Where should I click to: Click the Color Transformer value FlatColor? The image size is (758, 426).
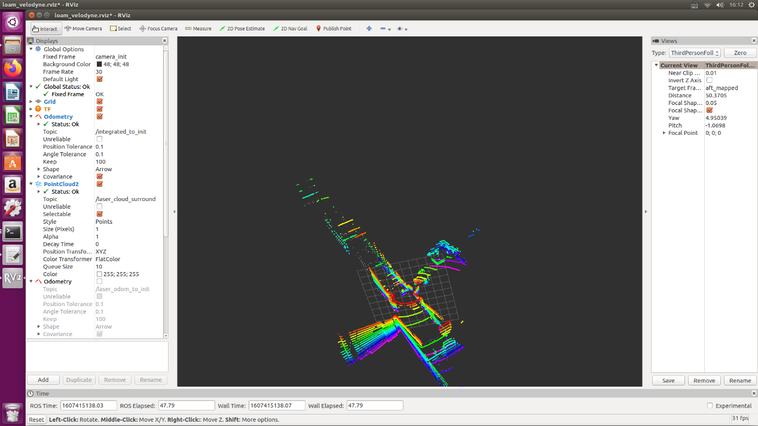pos(108,260)
